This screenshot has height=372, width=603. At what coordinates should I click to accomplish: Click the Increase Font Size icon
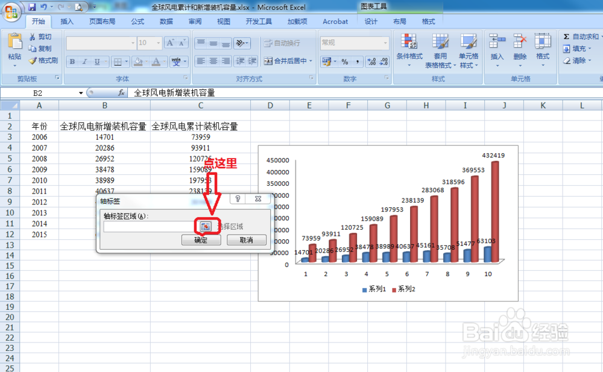coord(169,42)
